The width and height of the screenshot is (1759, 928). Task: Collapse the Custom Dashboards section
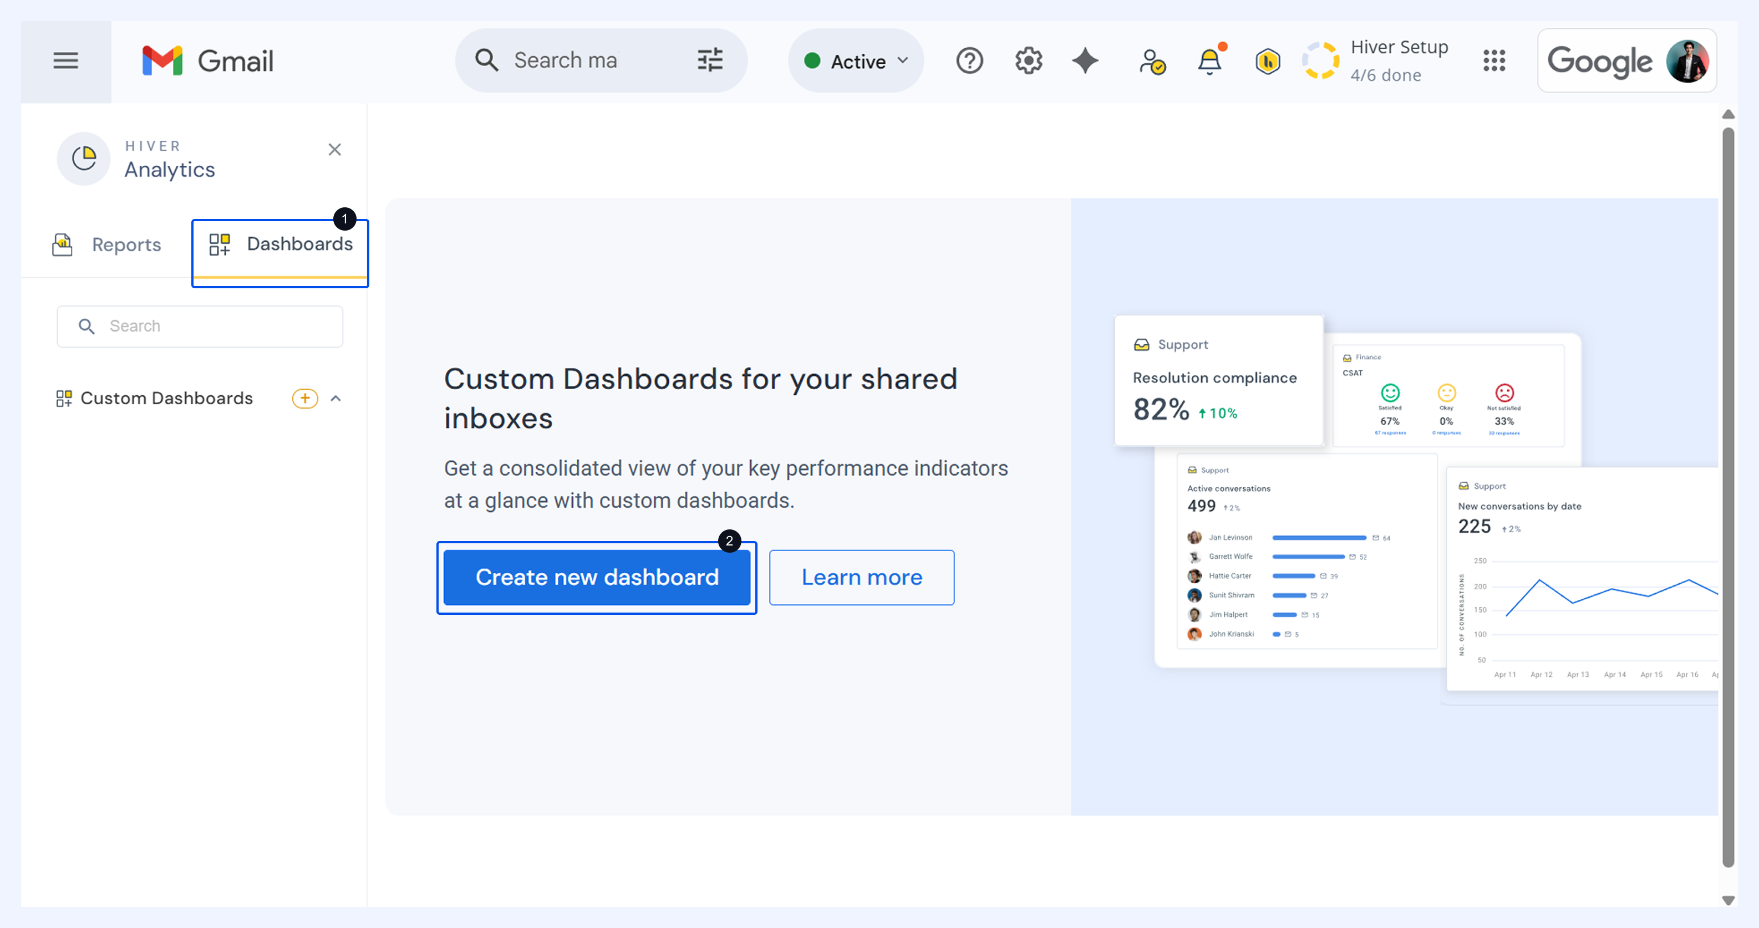coord(335,398)
